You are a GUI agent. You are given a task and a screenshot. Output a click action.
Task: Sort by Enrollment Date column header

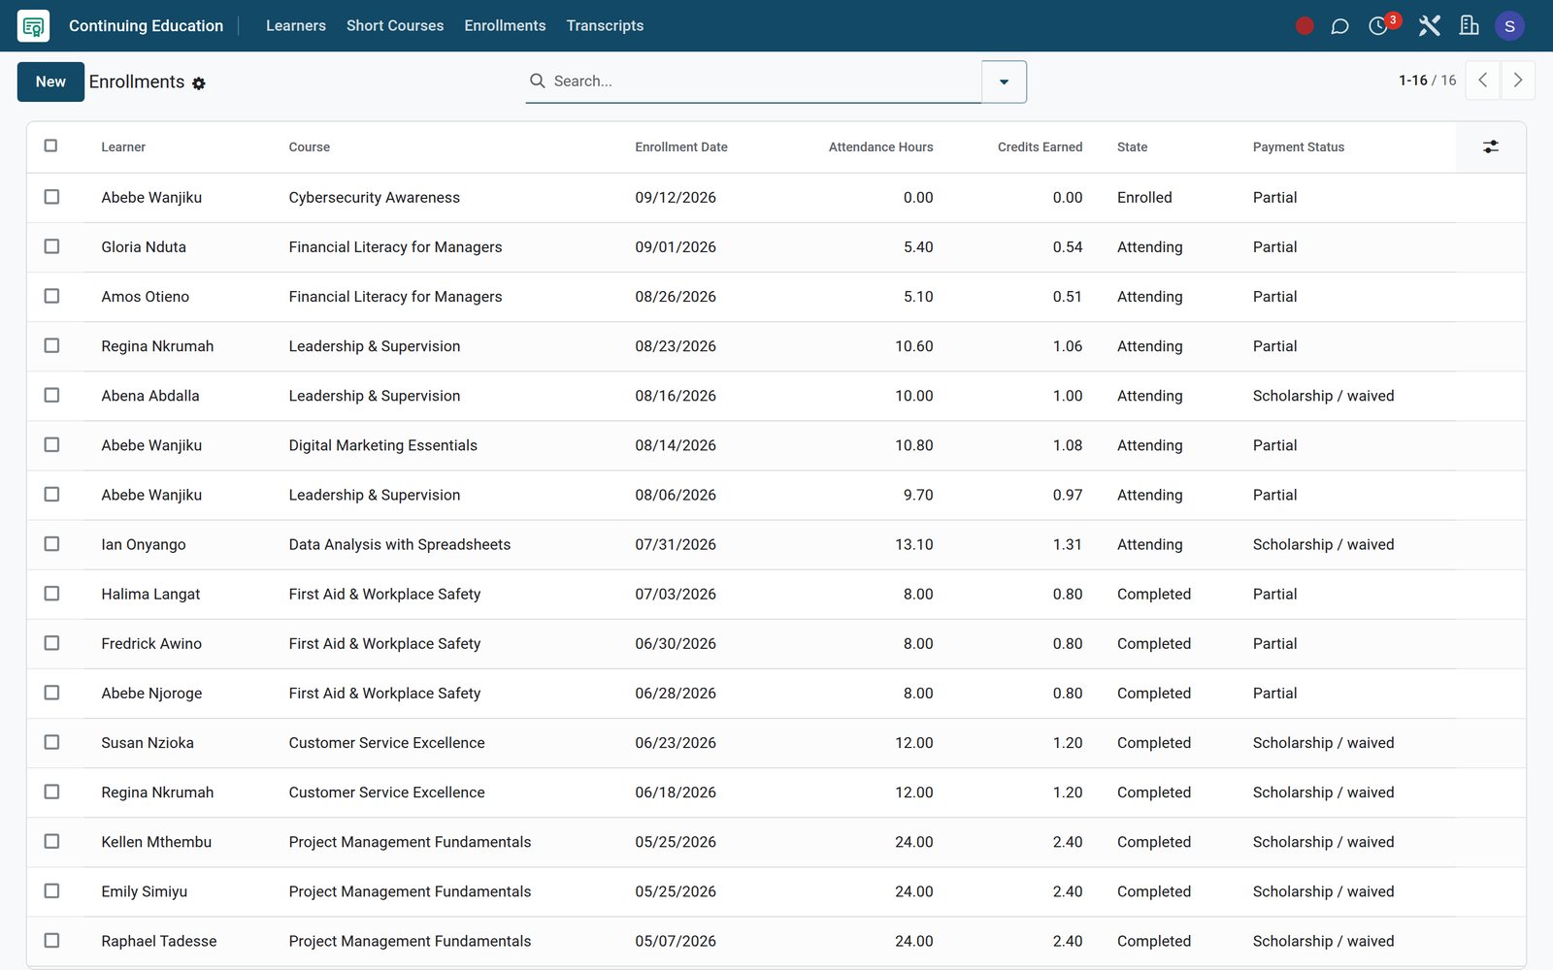[x=681, y=147]
